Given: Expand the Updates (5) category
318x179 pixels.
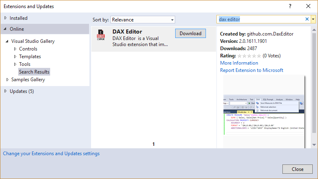Looking at the screenshot, I should click(6, 91).
